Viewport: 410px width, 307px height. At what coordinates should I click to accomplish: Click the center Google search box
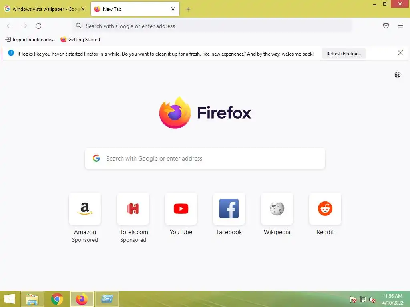click(x=205, y=158)
